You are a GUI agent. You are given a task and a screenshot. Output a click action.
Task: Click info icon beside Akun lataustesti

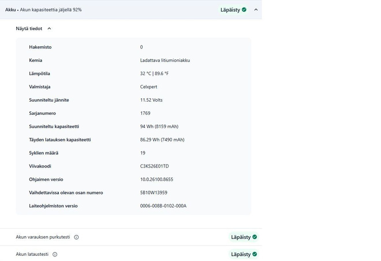[55, 255]
